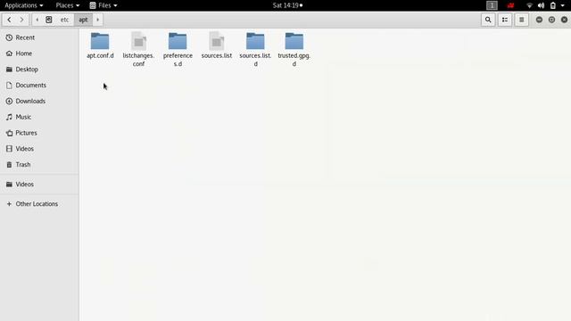Toggle list and grid view

point(505,20)
